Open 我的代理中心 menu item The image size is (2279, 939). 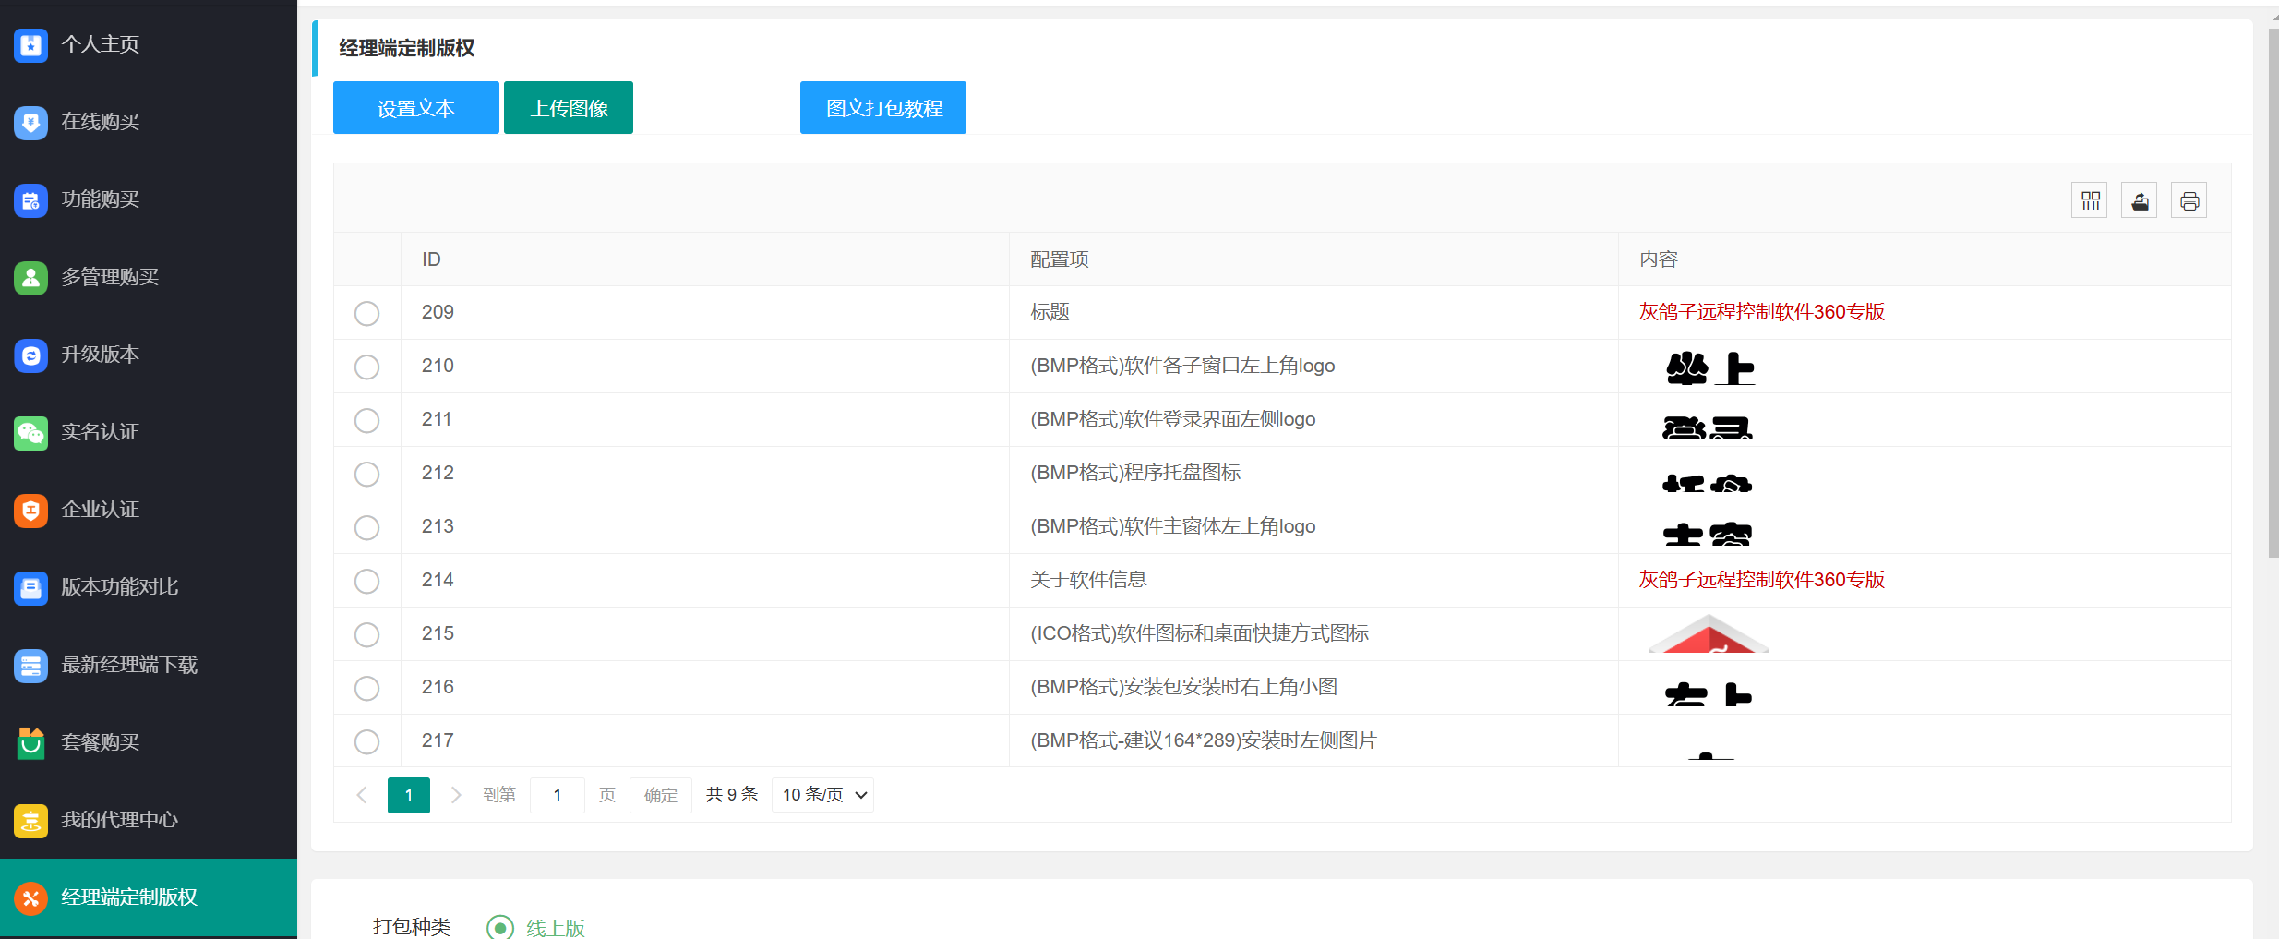[x=119, y=820]
